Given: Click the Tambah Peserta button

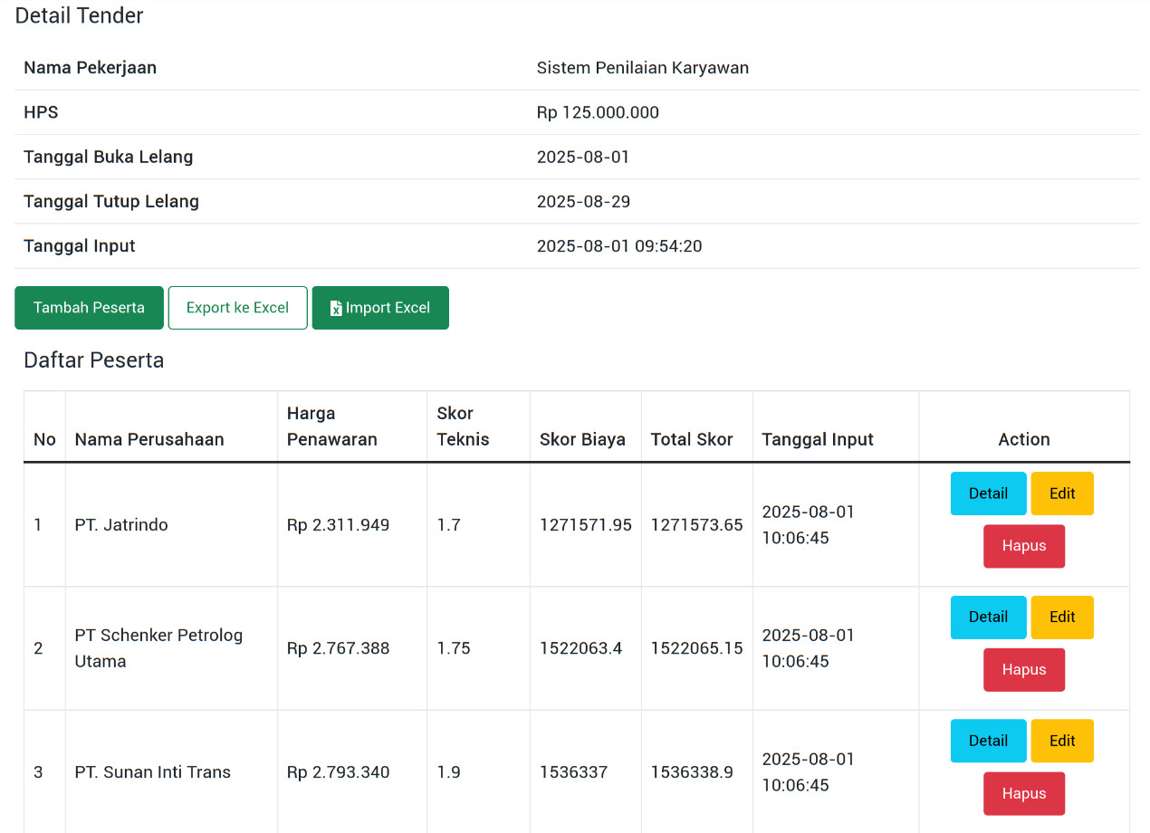Looking at the screenshot, I should pos(89,308).
